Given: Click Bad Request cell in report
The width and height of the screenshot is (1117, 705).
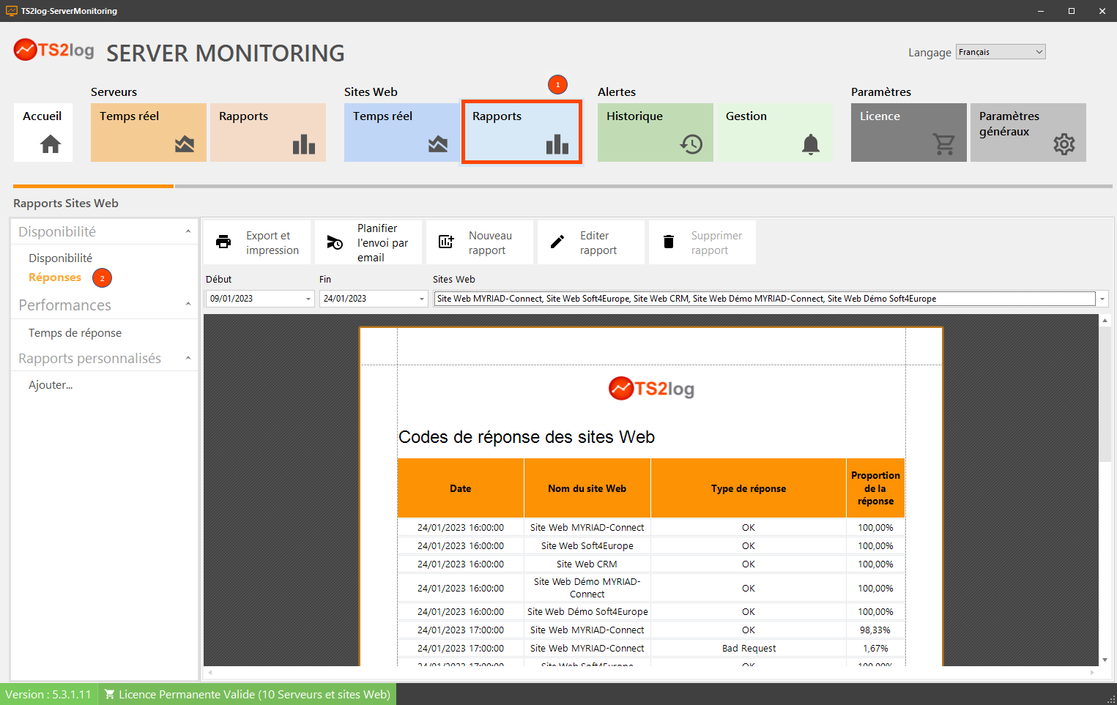Looking at the screenshot, I should 749,649.
